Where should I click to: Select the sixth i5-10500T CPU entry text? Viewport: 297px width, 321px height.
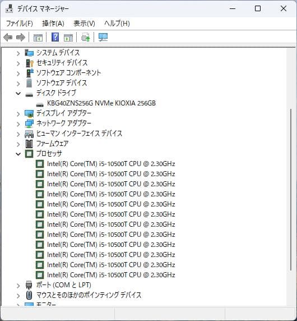click(111, 214)
